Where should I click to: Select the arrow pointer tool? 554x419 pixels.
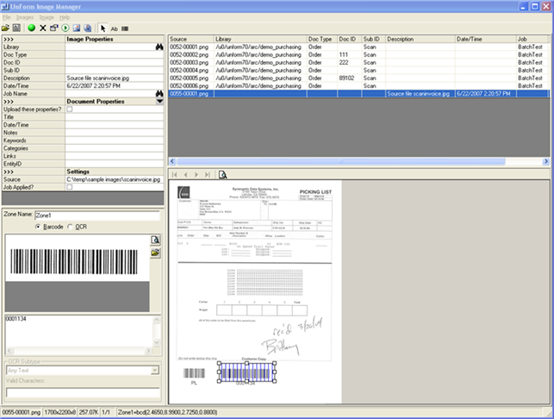[x=102, y=28]
